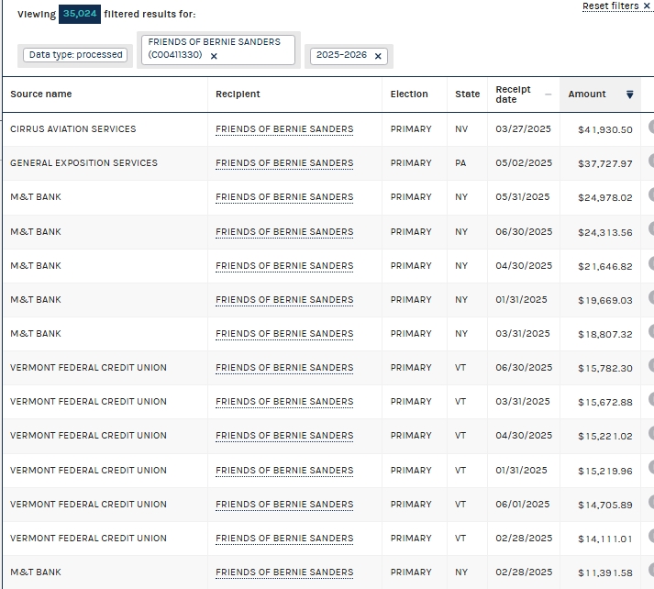Click the State column header
654x589 pixels.
point(467,94)
